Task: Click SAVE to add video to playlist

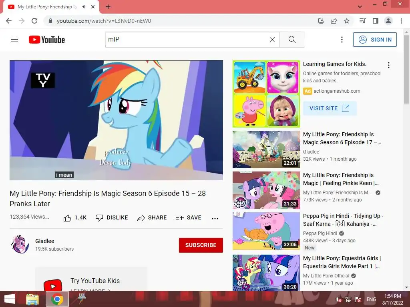Action: 188,218
